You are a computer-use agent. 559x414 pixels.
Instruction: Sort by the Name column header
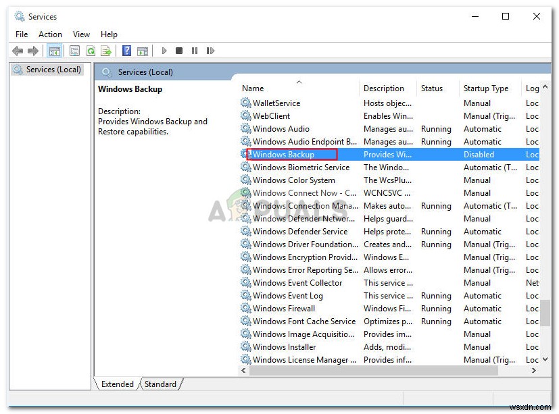coord(299,88)
